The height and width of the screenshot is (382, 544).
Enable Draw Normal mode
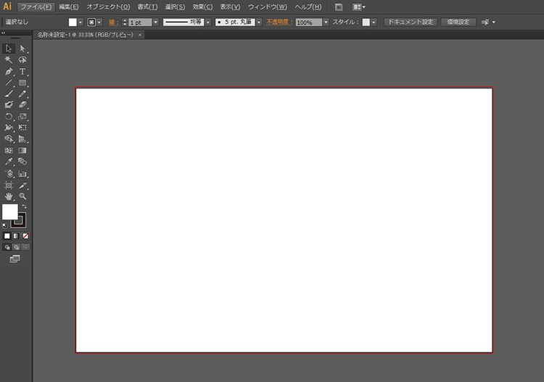[x=7, y=247]
